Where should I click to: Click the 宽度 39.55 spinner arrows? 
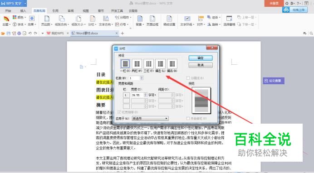point(146,95)
